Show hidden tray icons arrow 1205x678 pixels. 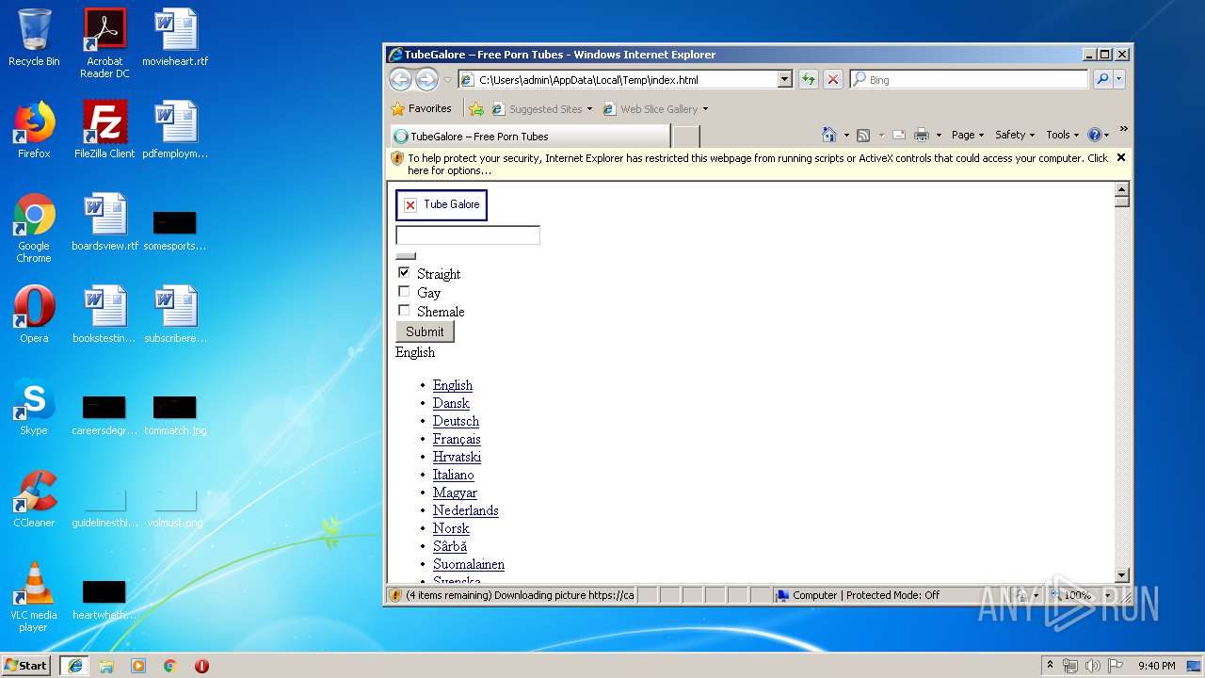[x=1050, y=666]
